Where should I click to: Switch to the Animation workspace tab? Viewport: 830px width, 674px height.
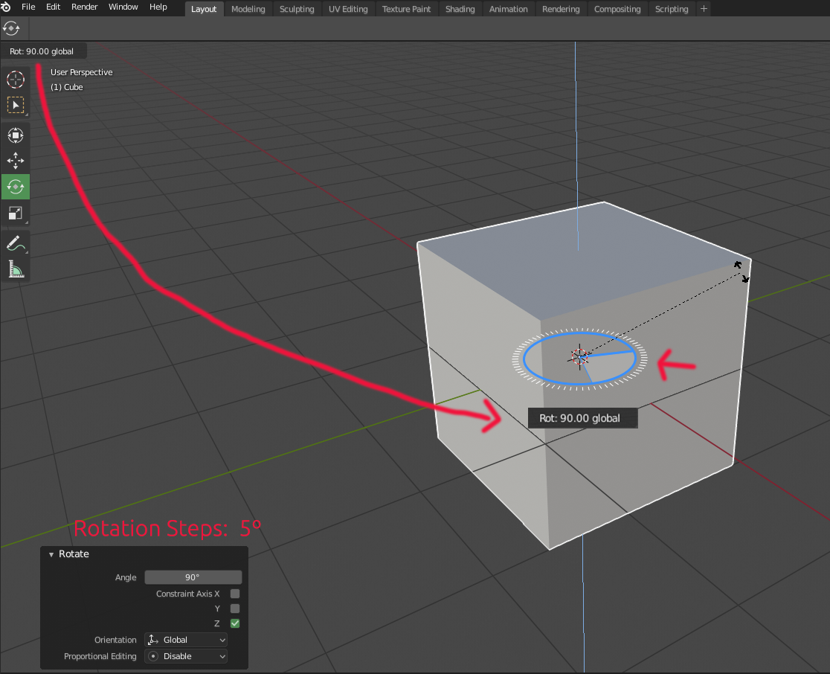(x=508, y=9)
